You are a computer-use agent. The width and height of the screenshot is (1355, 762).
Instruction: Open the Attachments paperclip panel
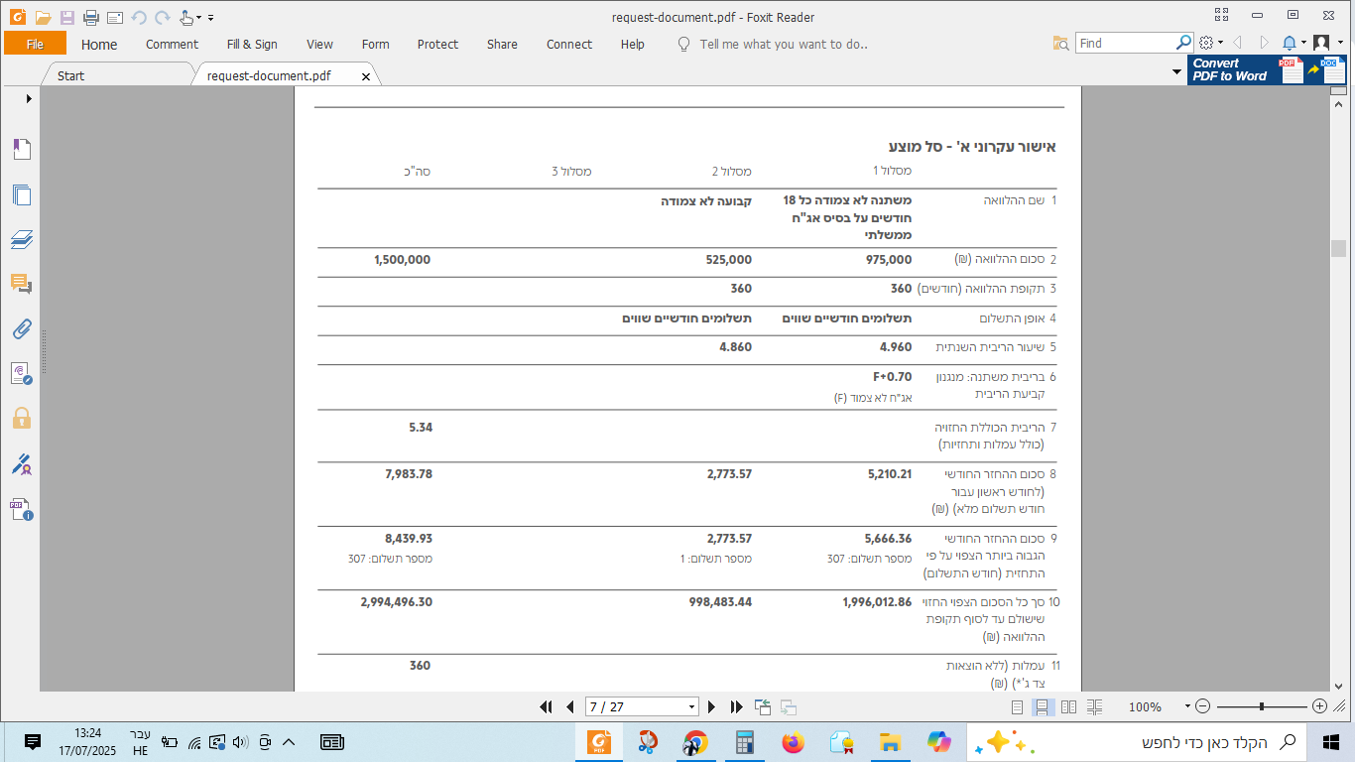click(x=22, y=329)
